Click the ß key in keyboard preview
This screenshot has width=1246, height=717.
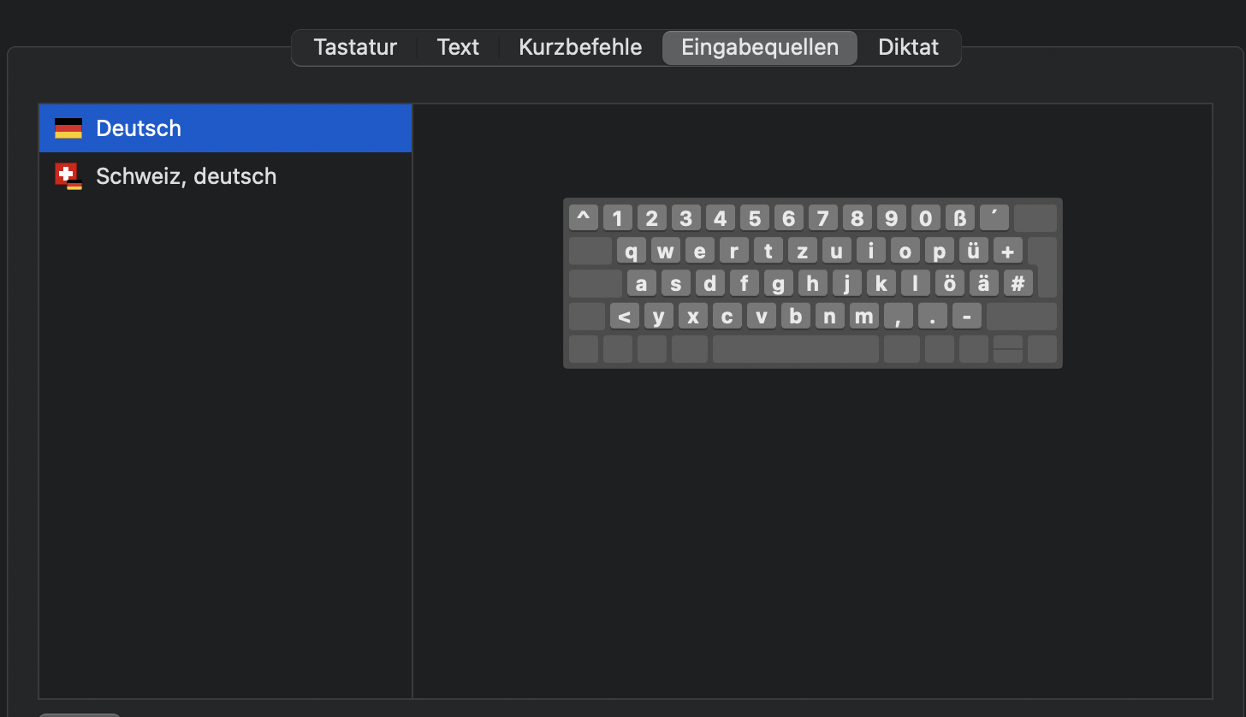click(x=959, y=218)
